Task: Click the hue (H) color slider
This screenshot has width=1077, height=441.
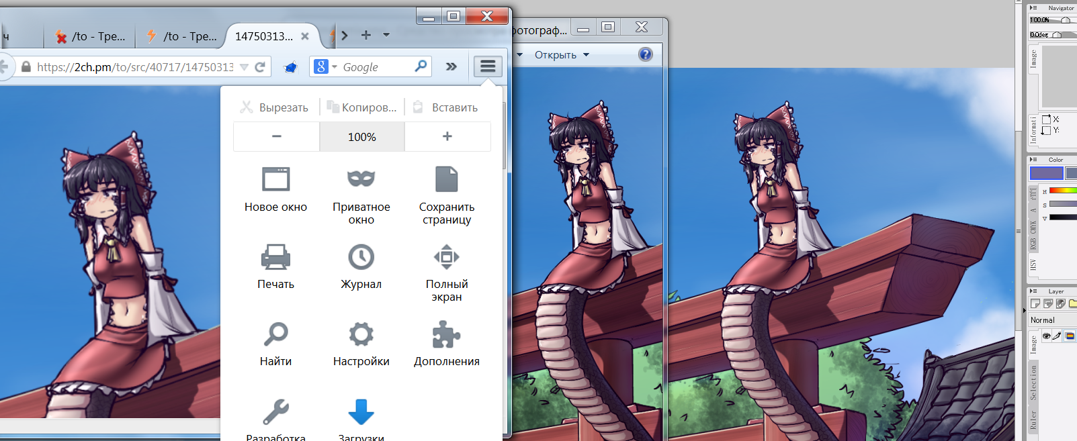Action: coord(1063,191)
